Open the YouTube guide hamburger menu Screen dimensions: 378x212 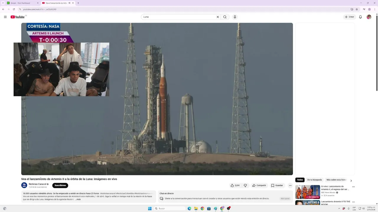click(5, 17)
